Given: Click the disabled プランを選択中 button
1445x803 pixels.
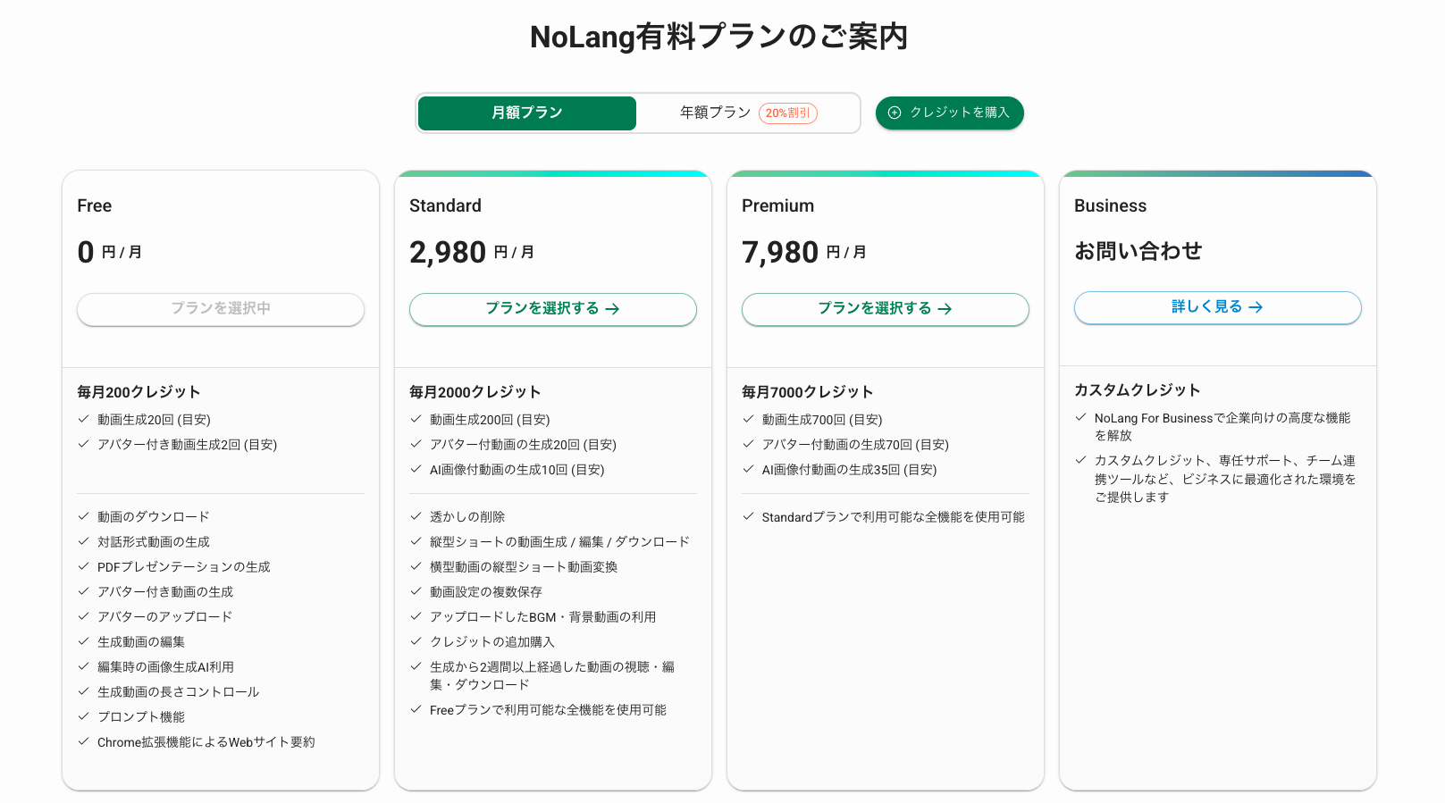Looking at the screenshot, I should (x=221, y=309).
